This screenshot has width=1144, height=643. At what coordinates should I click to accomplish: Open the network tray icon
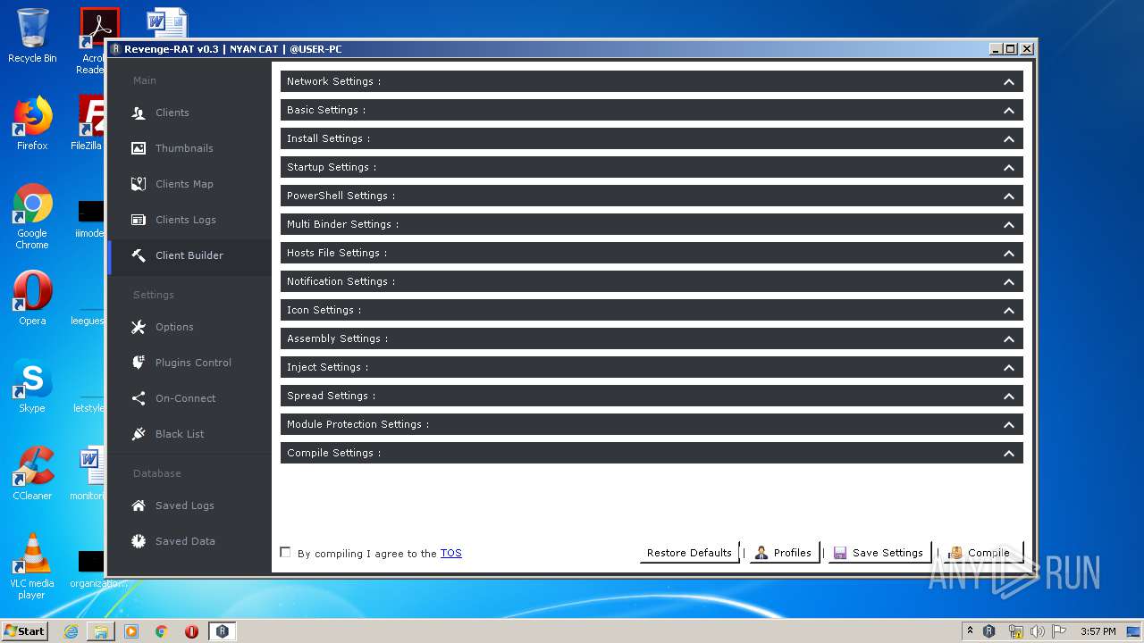pos(1015,631)
